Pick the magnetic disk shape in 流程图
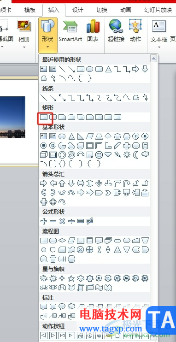The height and width of the screenshot is (342, 176). tap(53, 259)
